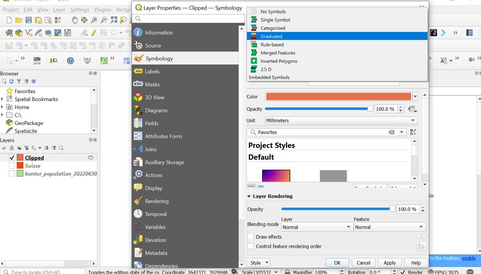Open the Feature blending mode dropdown
The height and width of the screenshot is (274, 481).
(x=389, y=227)
